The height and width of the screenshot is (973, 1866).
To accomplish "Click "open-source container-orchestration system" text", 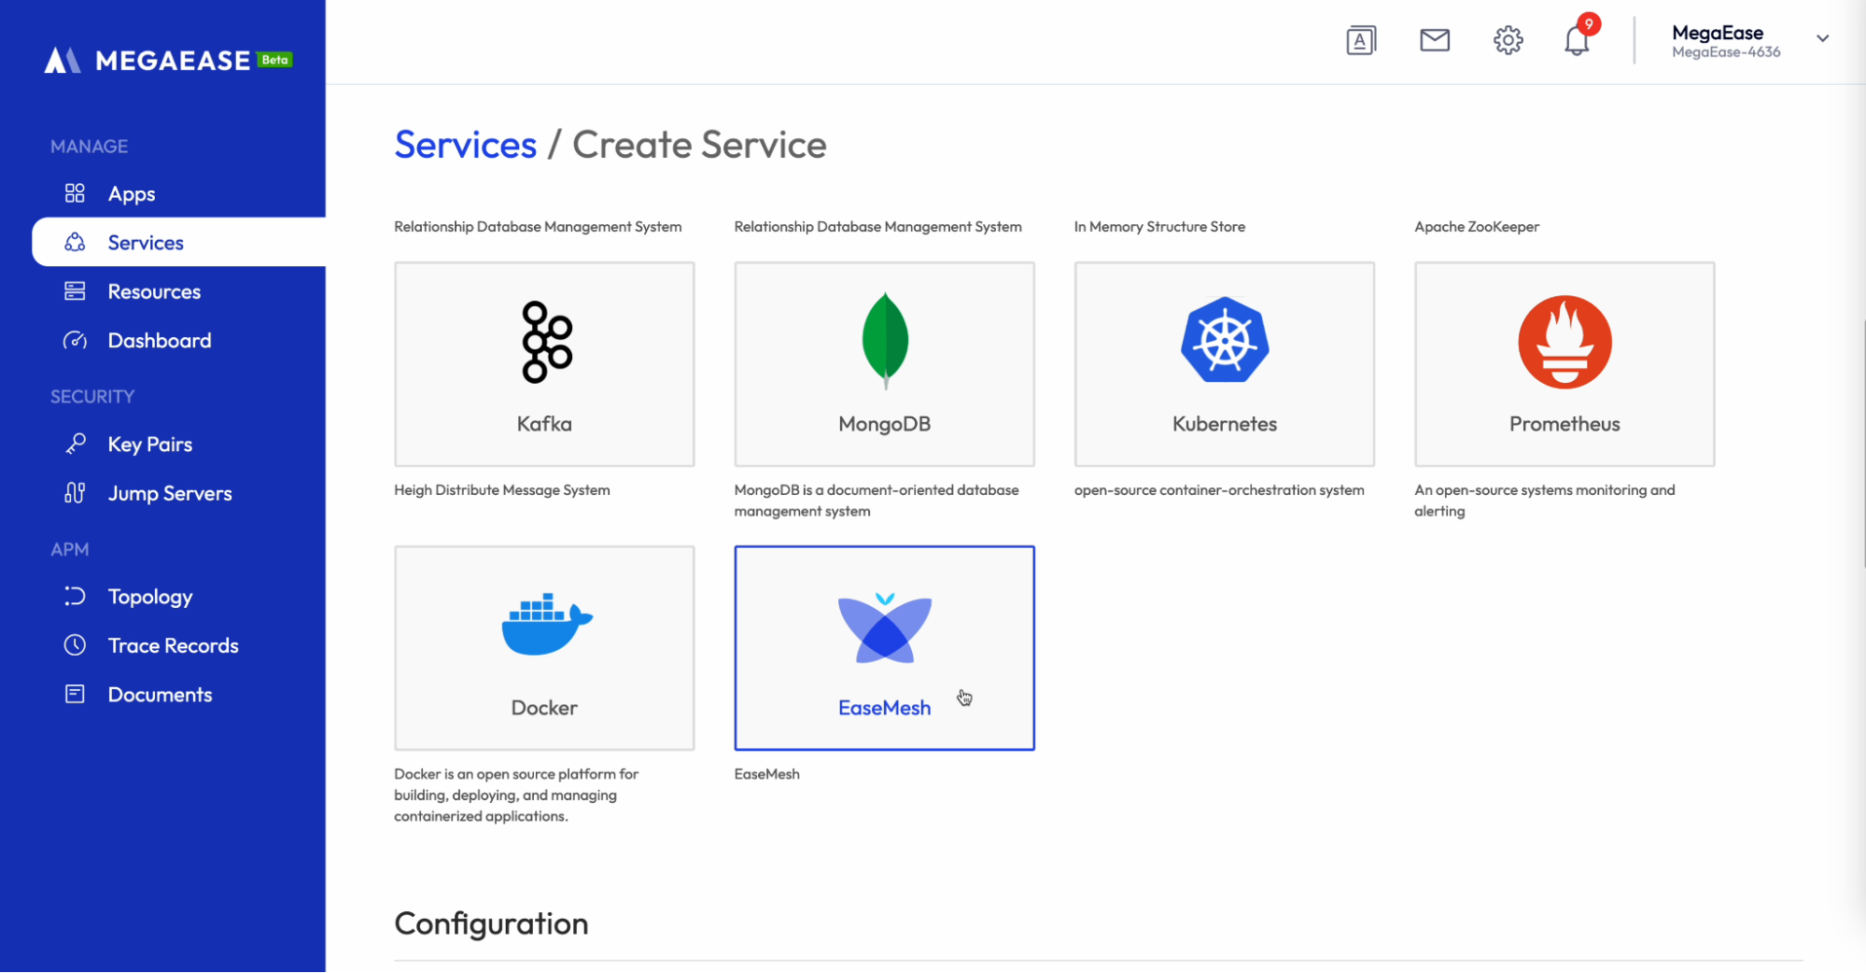I will pos(1219,490).
